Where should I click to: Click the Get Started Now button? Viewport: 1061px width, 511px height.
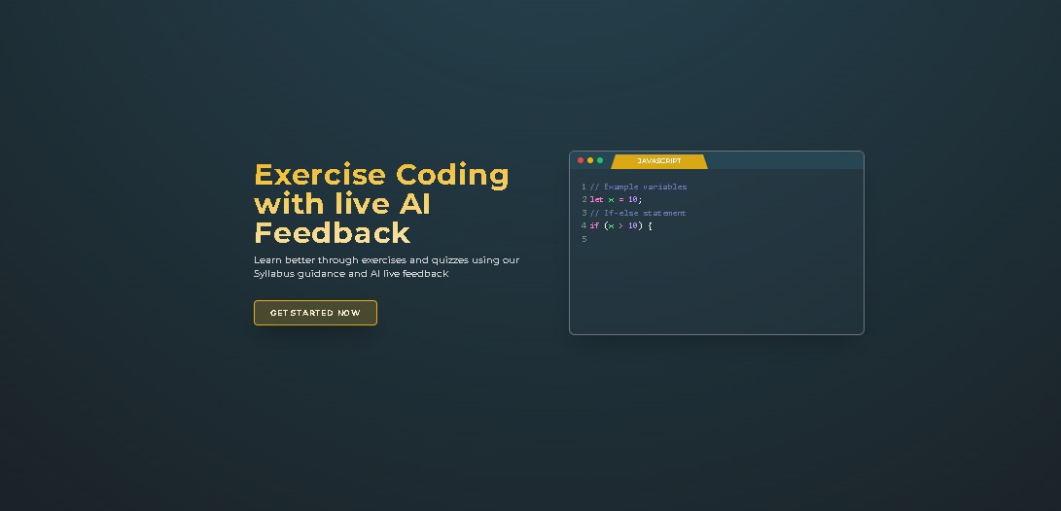(x=315, y=313)
